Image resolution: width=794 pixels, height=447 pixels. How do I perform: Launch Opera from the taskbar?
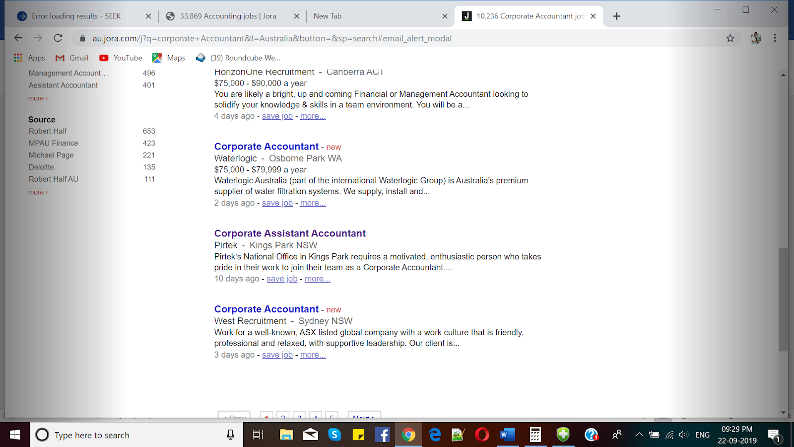click(x=482, y=435)
